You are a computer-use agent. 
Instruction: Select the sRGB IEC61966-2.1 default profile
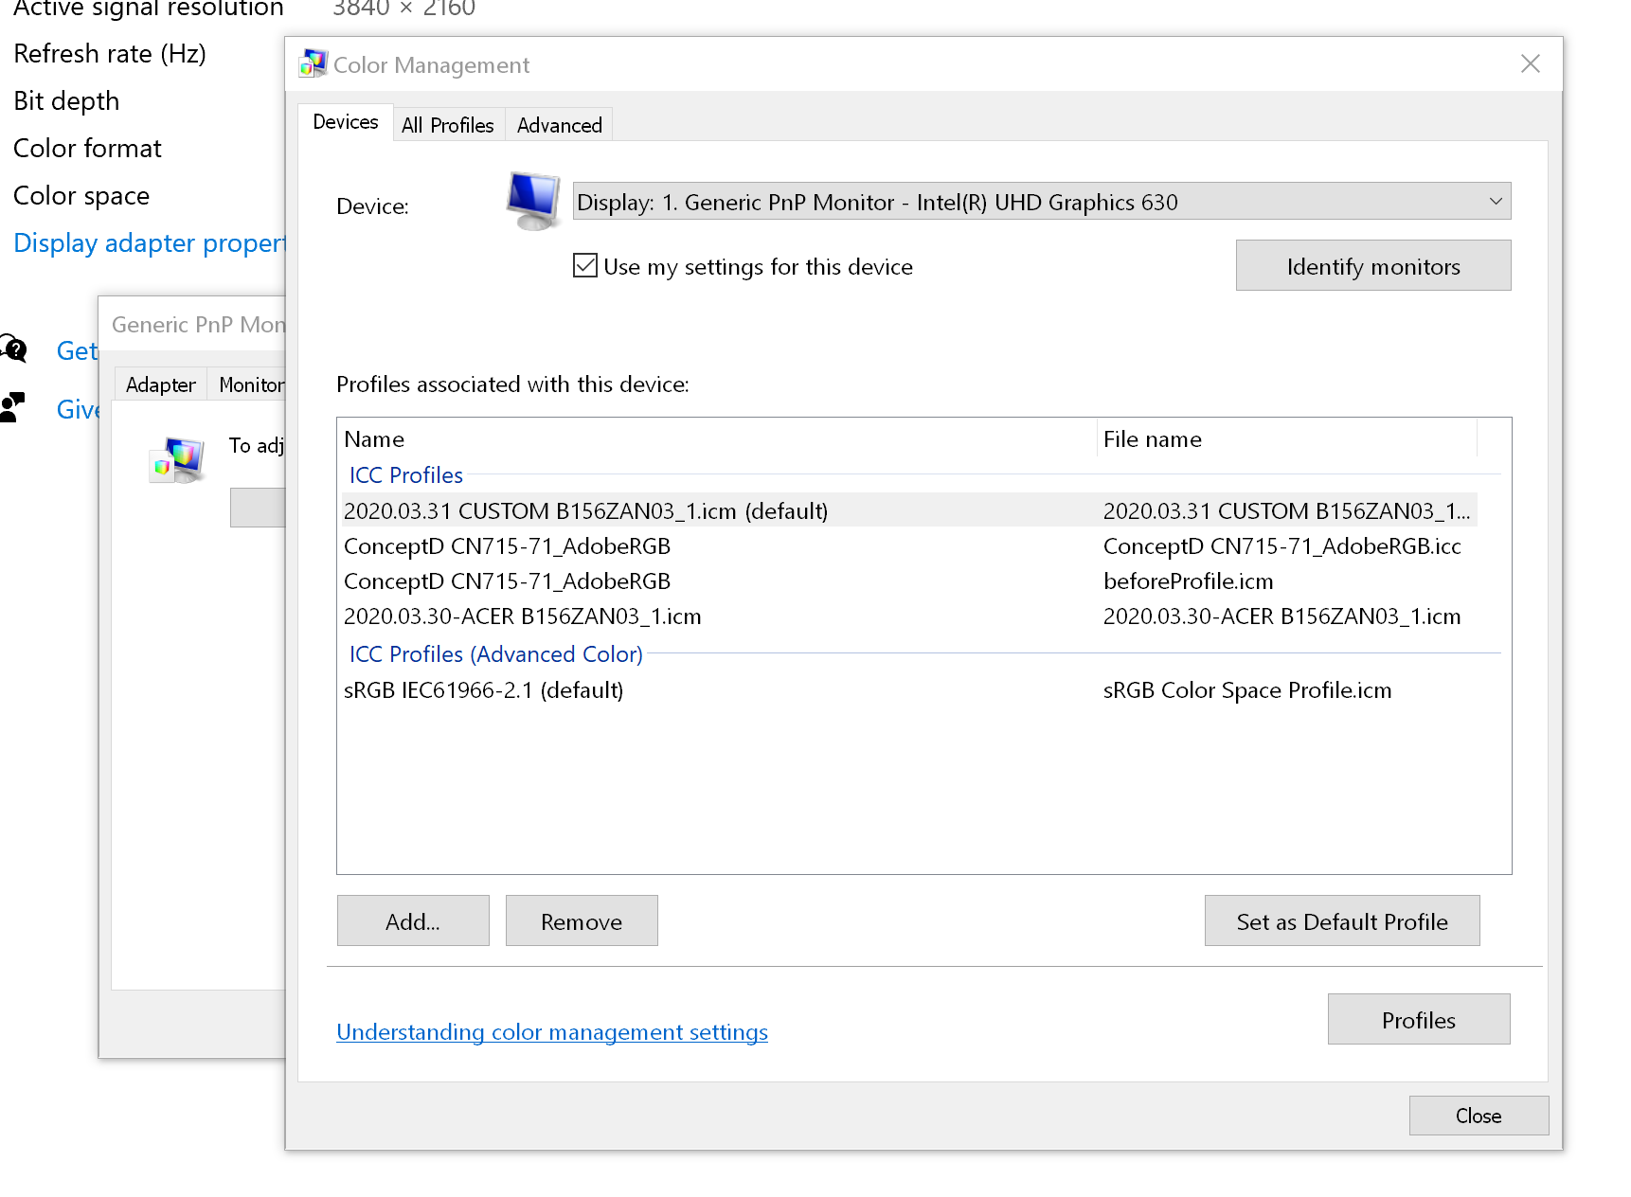tap(484, 690)
